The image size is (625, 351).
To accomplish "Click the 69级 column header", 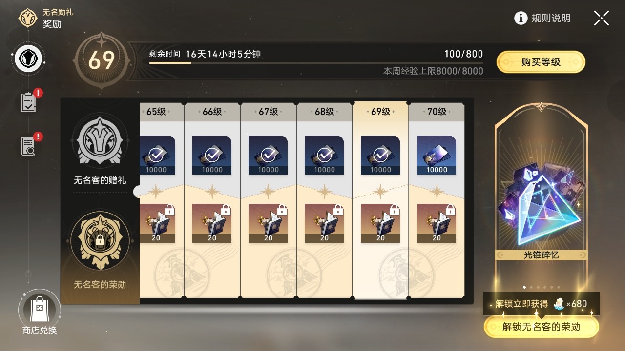I will pyautogui.click(x=380, y=112).
